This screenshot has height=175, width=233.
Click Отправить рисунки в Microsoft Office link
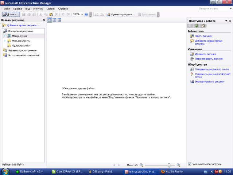pos(213,75)
